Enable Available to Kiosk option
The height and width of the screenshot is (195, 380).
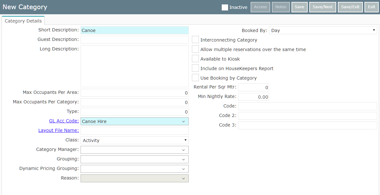[x=195, y=59]
